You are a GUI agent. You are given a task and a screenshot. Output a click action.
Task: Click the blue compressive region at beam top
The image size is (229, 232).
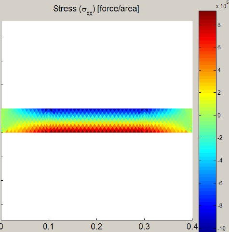[96, 111]
